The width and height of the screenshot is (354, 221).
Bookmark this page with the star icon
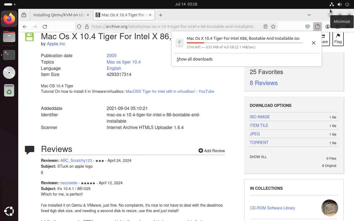point(273,27)
